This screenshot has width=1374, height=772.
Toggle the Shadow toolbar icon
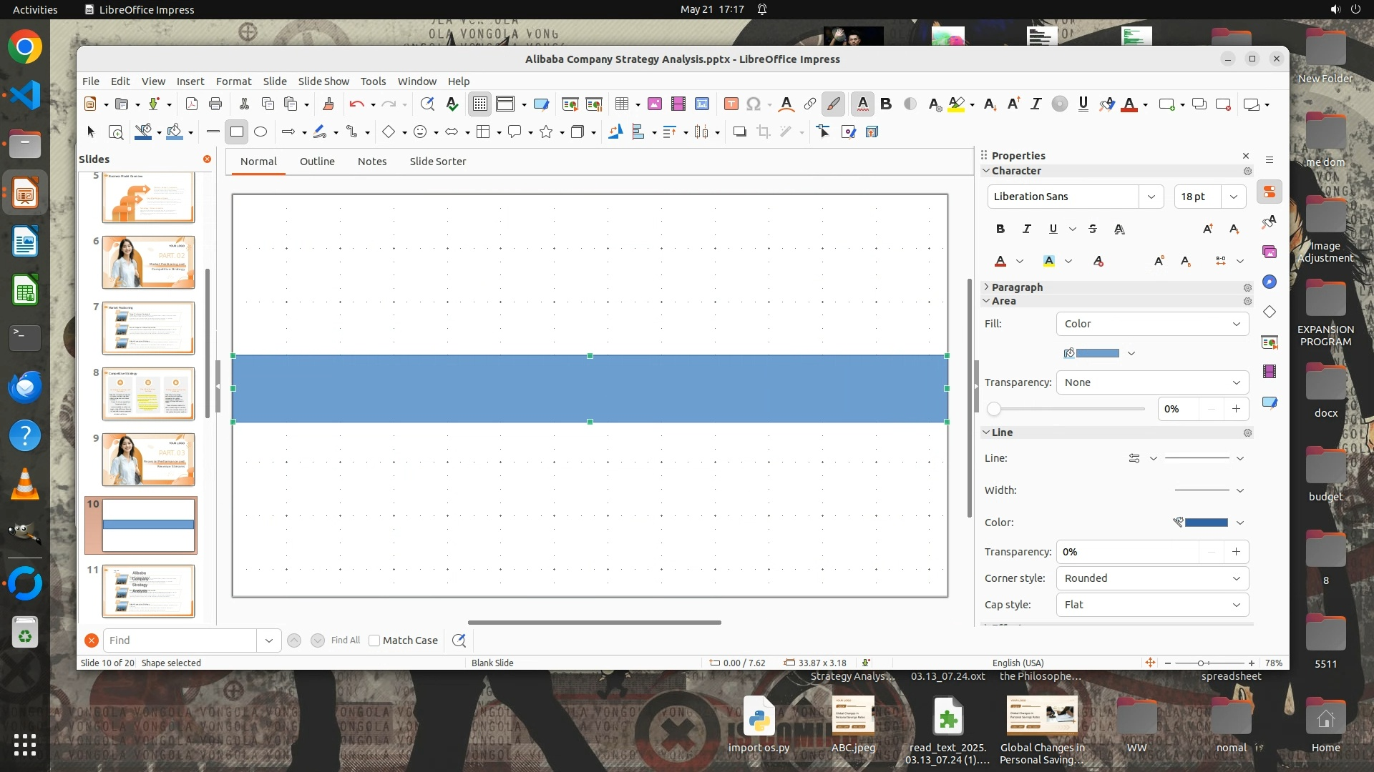coord(739,132)
